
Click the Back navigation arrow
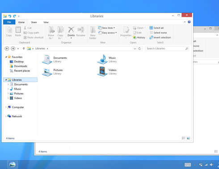pos(7,49)
